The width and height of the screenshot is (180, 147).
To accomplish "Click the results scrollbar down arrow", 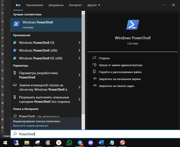I will click(83, 128).
